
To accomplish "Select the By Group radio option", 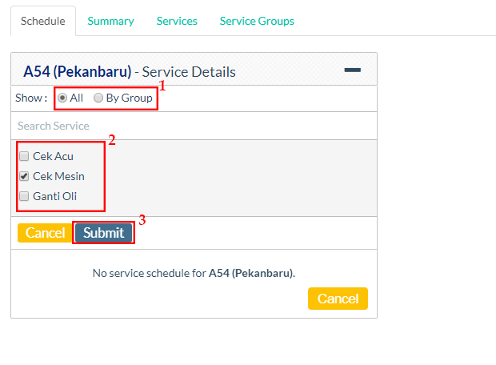I will click(x=98, y=98).
